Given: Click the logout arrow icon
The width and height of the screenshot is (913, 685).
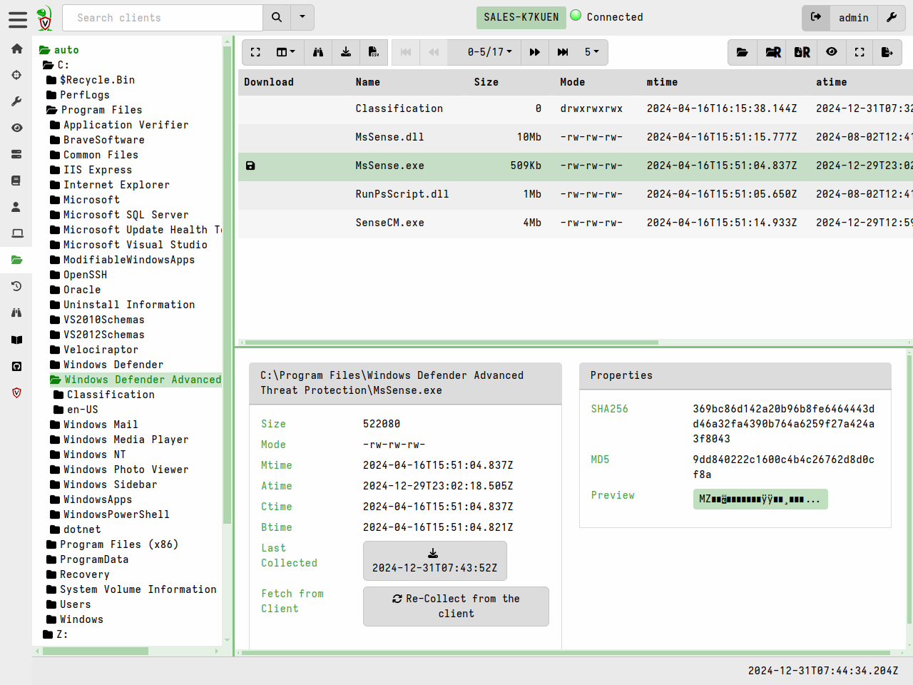Looking at the screenshot, I should point(816,18).
